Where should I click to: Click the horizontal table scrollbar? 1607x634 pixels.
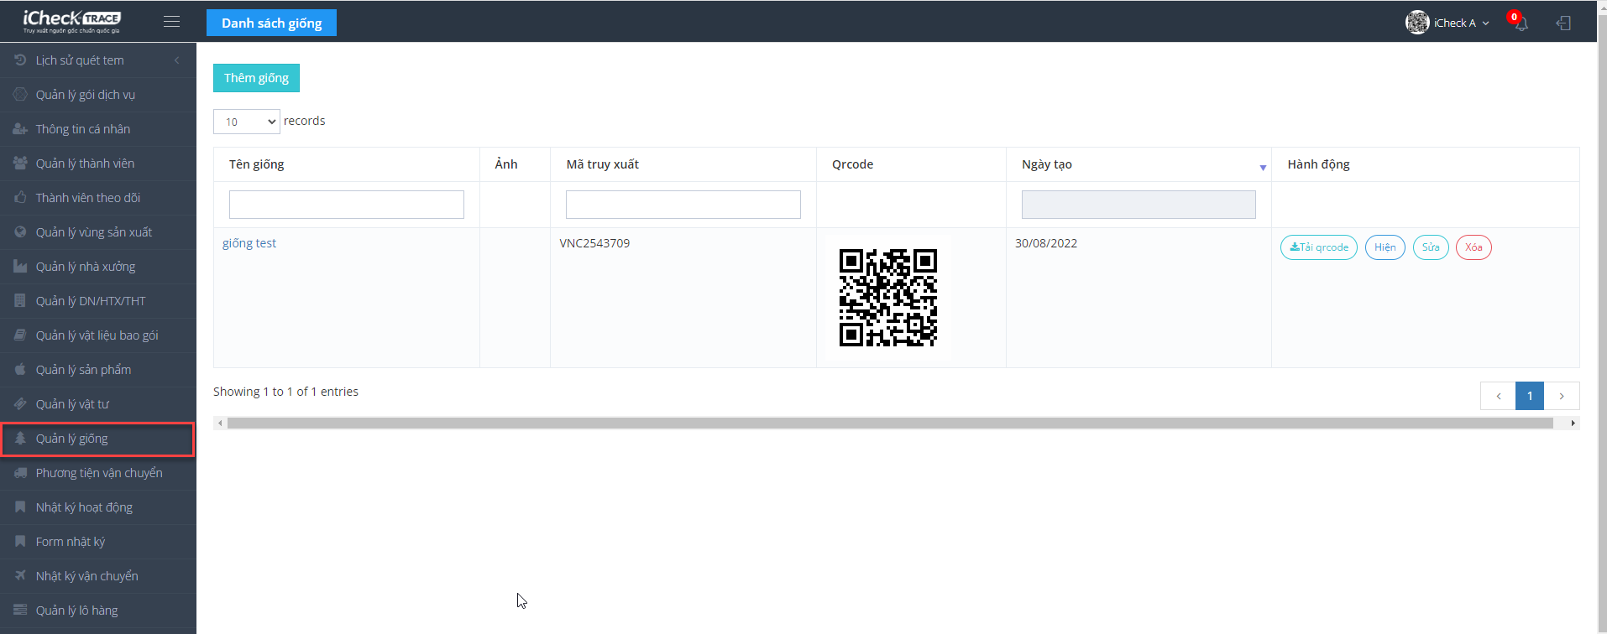click(890, 424)
